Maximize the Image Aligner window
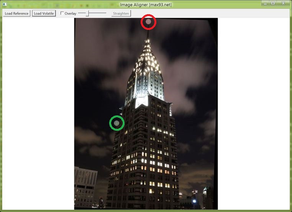This screenshot has height=212, width=292. 273,3
